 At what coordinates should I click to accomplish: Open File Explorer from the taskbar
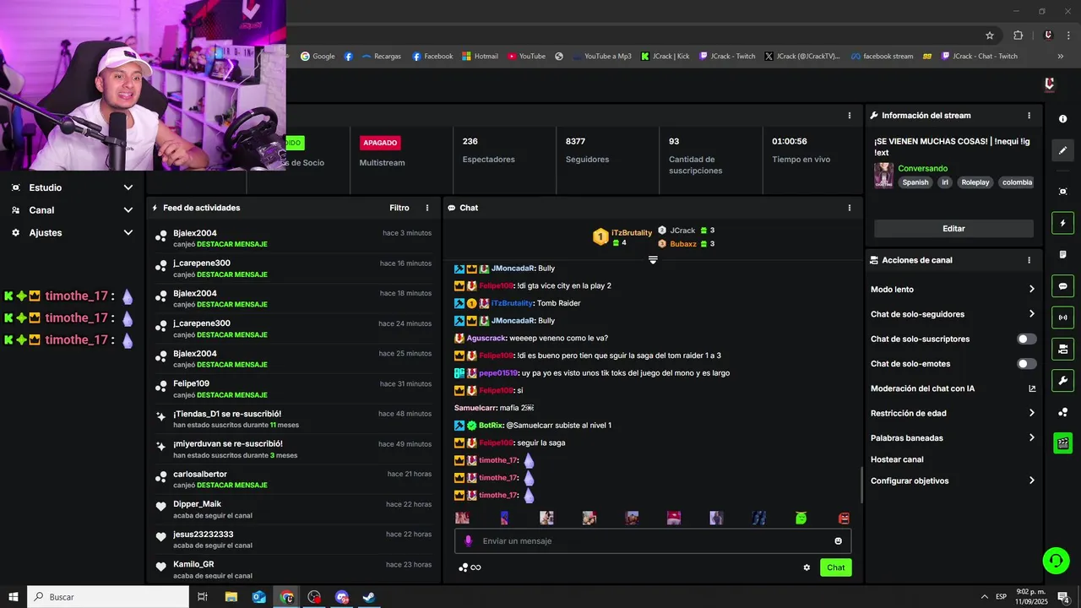[231, 597]
